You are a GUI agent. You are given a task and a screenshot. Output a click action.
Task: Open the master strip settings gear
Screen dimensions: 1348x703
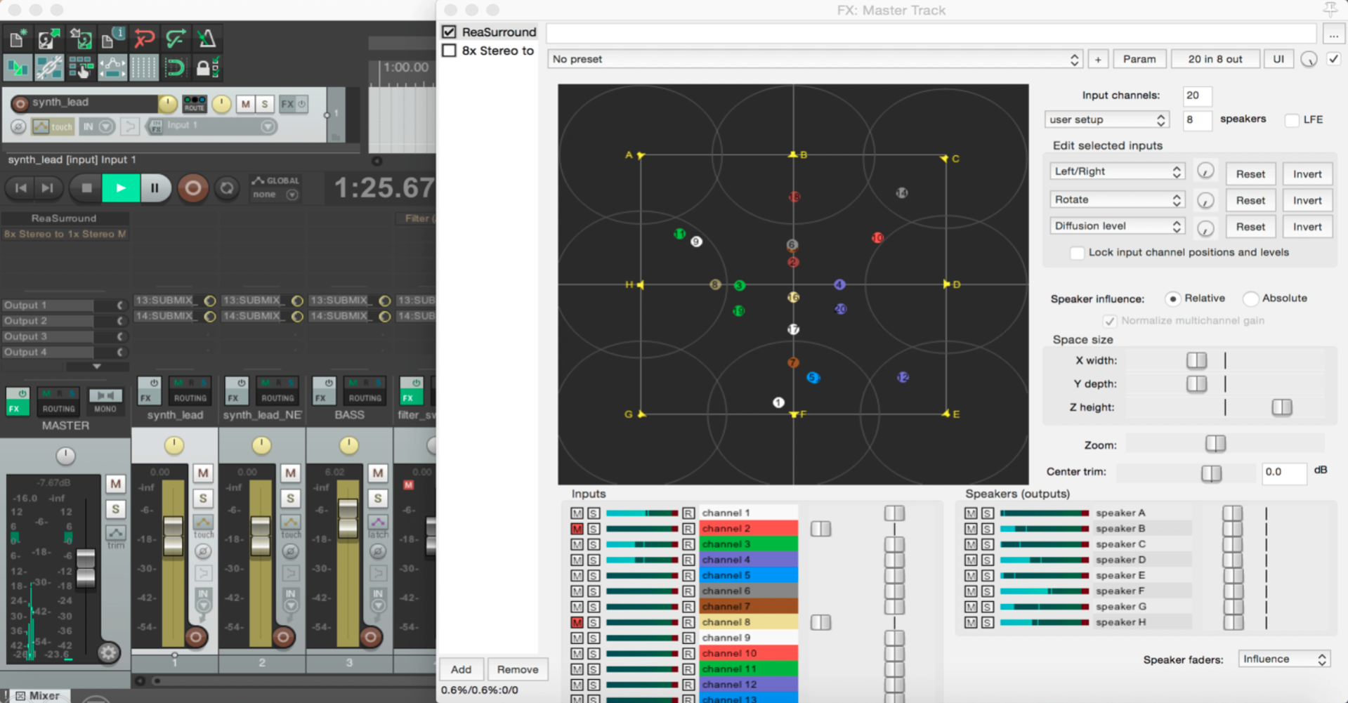108,653
